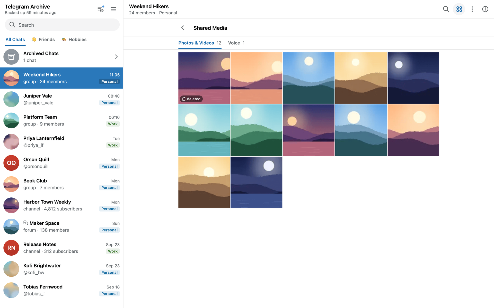Click the Tobias Fernwood avatar

pyautogui.click(x=11, y=290)
